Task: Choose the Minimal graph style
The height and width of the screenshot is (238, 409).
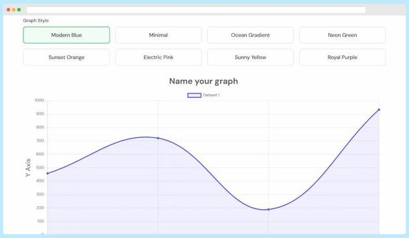Action: [x=158, y=35]
